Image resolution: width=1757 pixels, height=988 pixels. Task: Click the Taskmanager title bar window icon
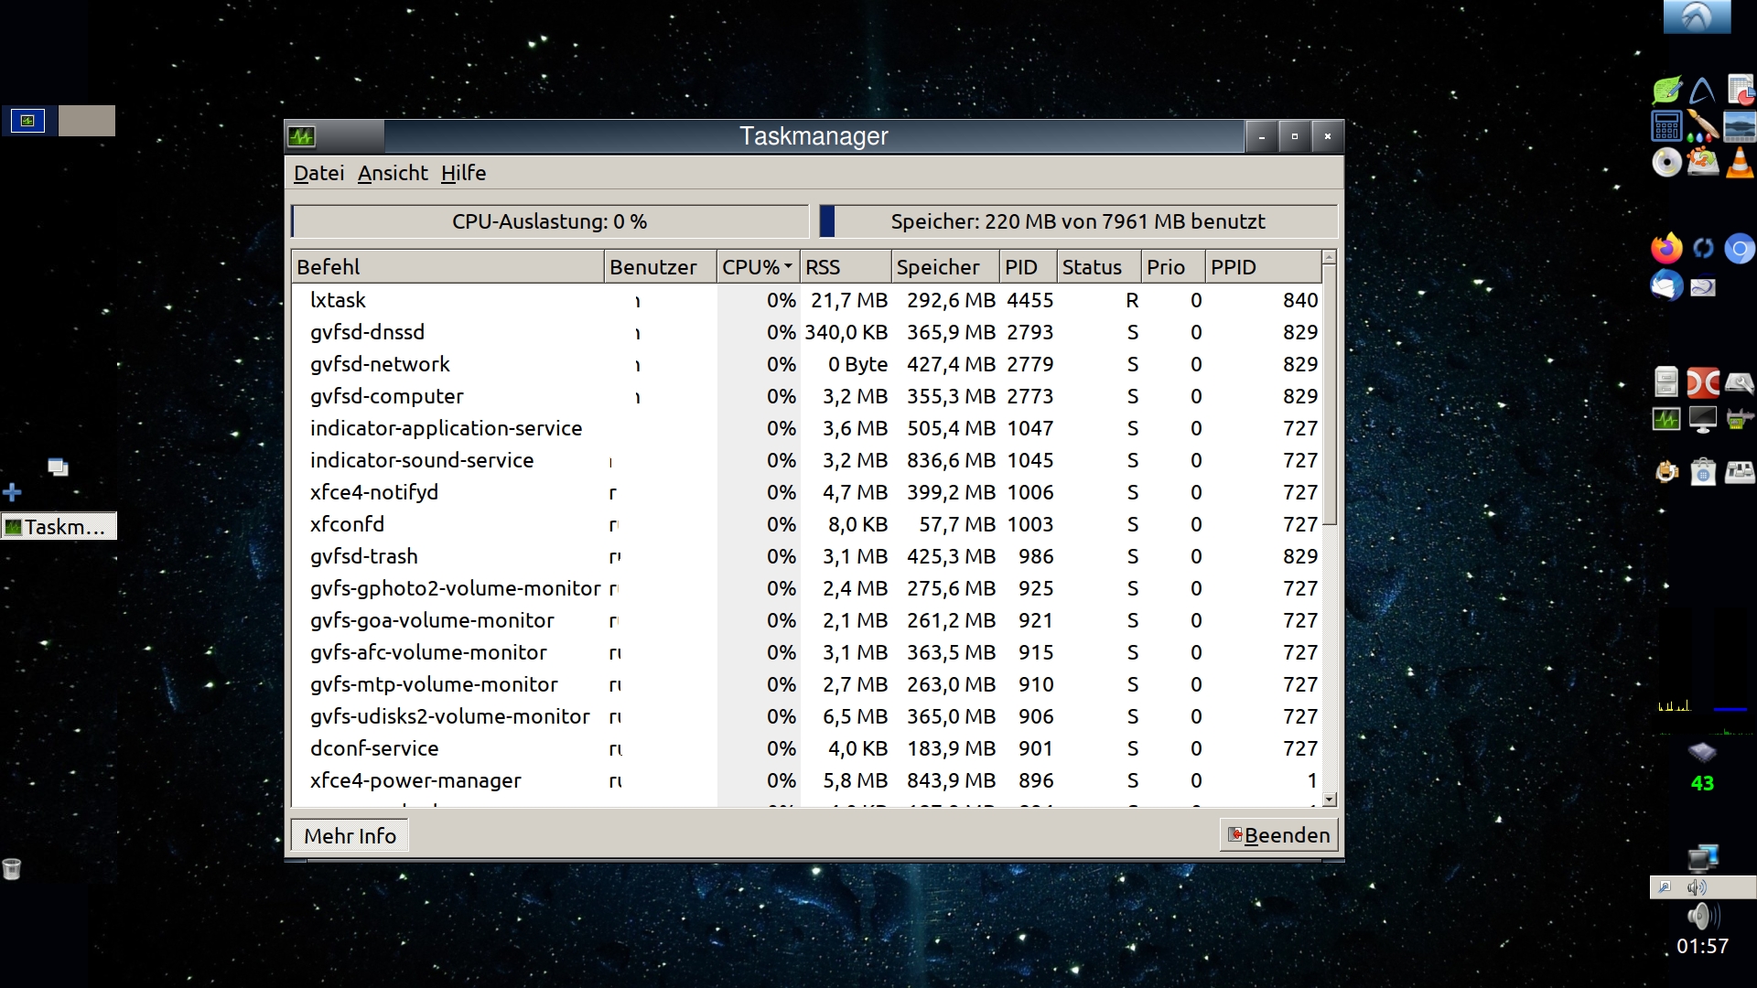(301, 137)
